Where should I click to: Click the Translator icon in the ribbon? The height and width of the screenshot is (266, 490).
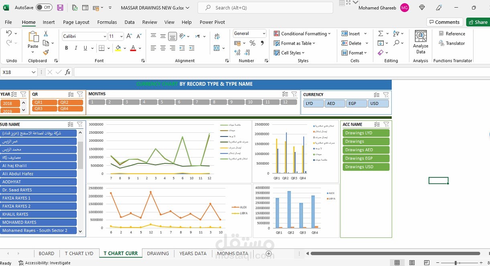click(451, 43)
